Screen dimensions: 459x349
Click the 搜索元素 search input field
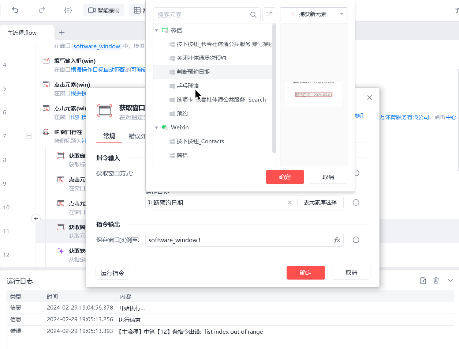point(201,15)
